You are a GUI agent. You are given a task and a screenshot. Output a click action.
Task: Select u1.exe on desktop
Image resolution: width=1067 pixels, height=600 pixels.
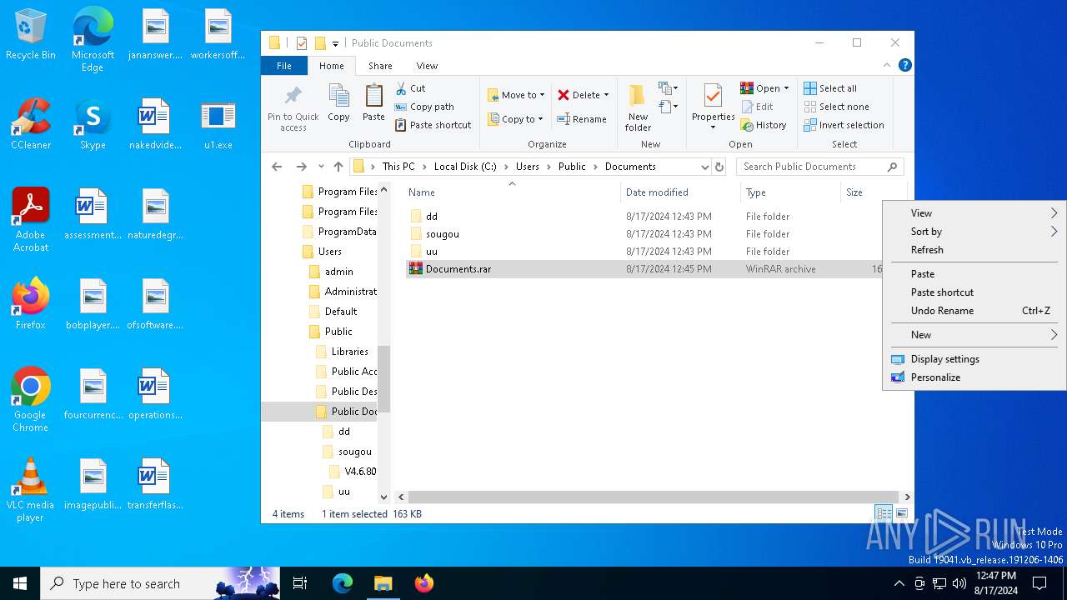[x=218, y=125]
